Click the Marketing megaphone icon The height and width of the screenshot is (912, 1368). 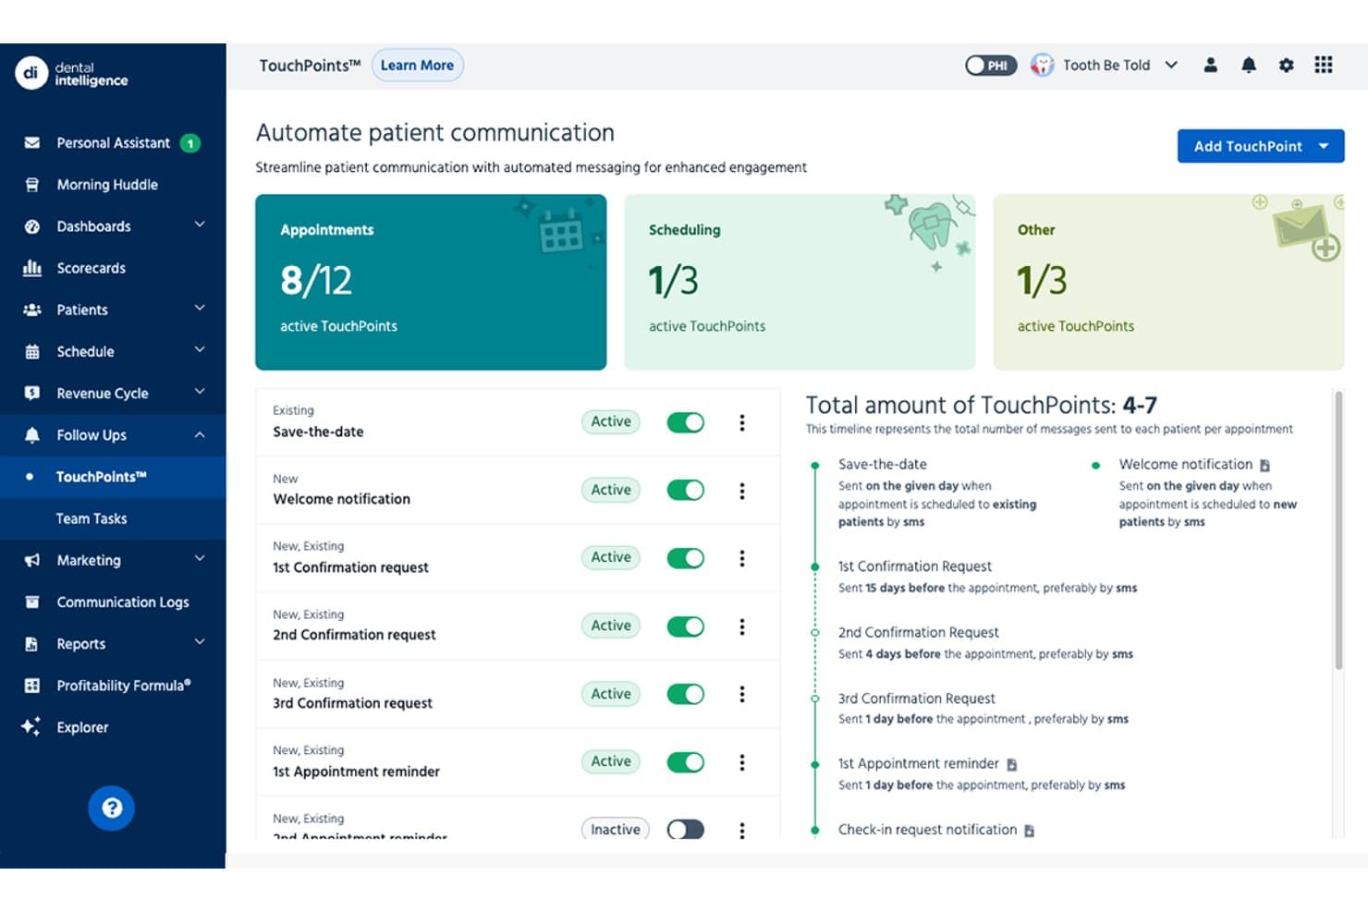[x=31, y=560]
